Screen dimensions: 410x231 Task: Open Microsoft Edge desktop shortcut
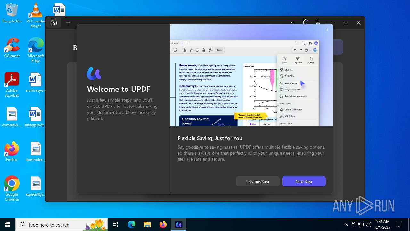[x=36, y=50]
